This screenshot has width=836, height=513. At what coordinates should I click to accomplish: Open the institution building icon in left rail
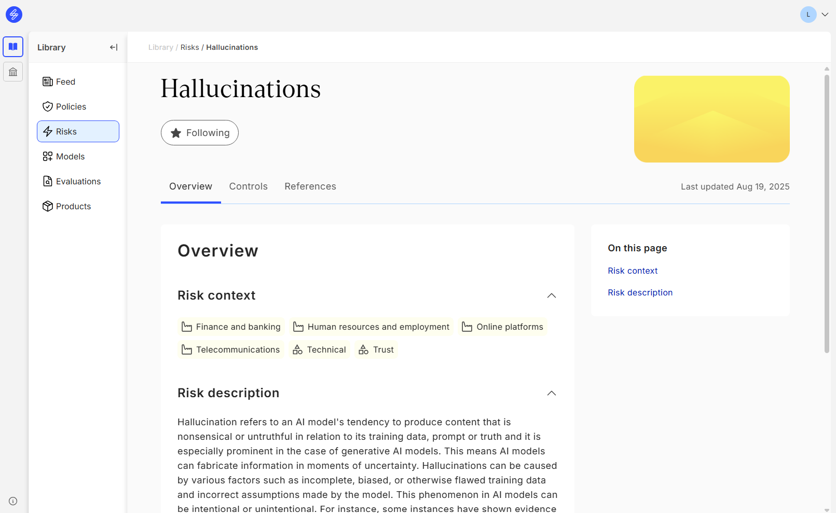[13, 72]
